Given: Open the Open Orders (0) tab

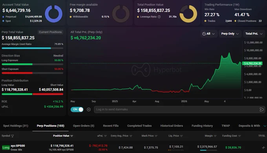Looking at the screenshot, I should [84, 126].
